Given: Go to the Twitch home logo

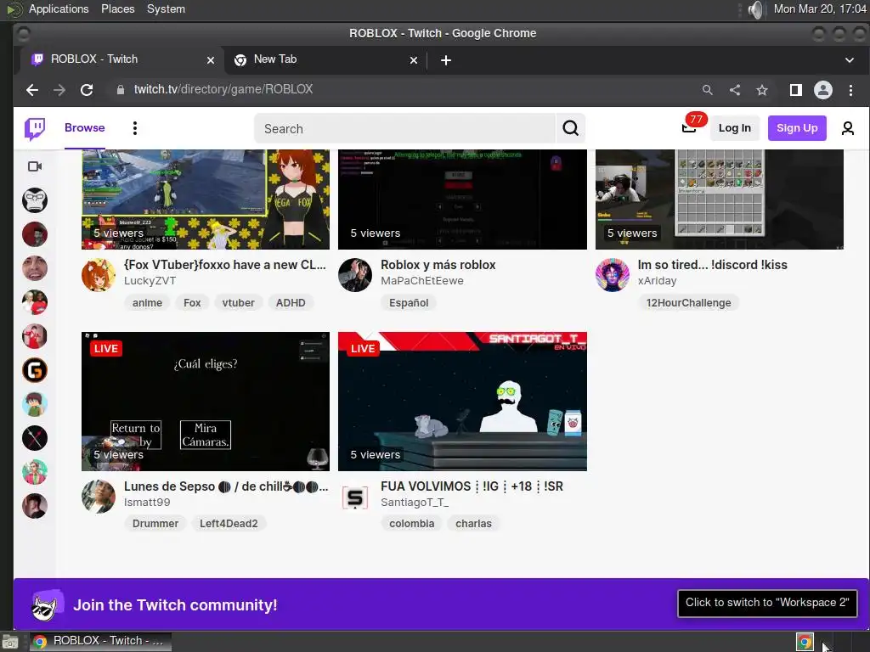Looking at the screenshot, I should (34, 128).
